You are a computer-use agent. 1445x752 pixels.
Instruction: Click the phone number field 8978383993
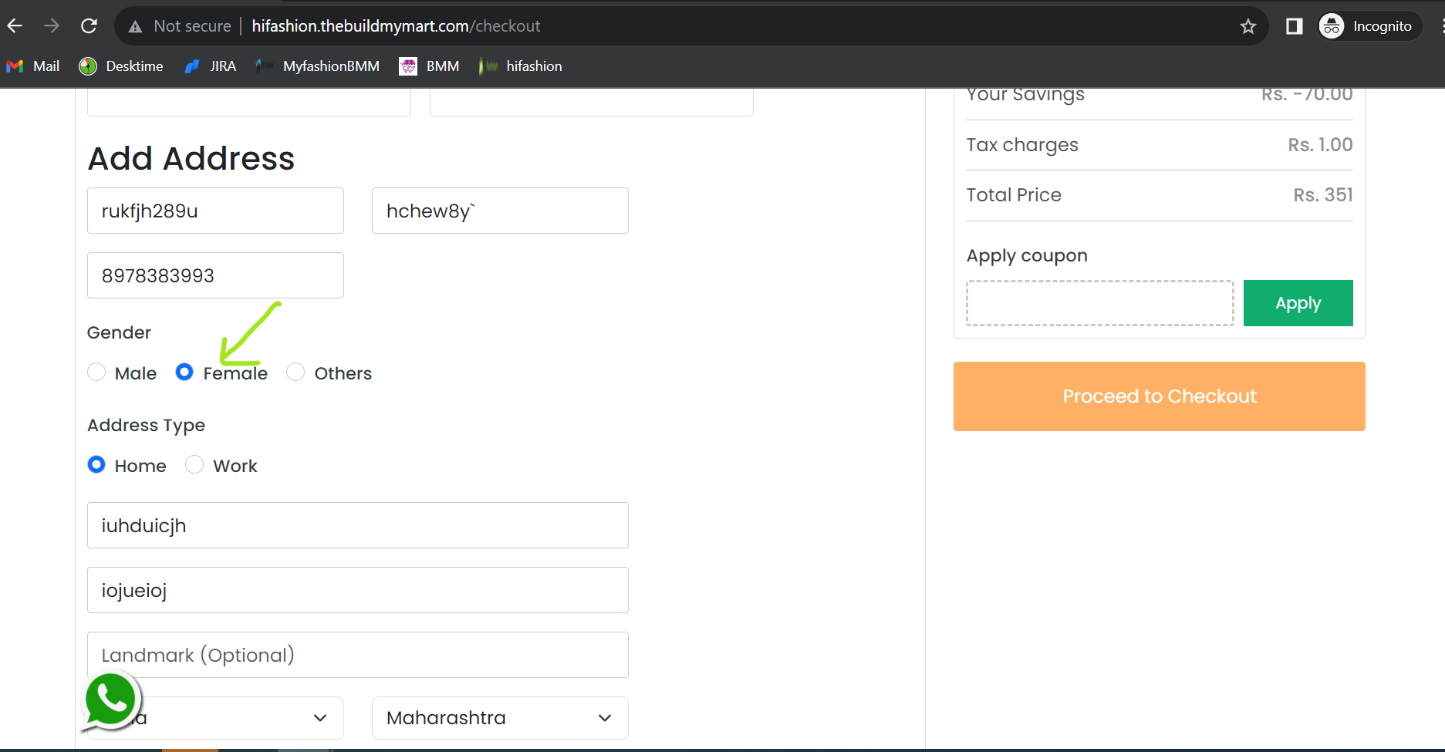[215, 275]
